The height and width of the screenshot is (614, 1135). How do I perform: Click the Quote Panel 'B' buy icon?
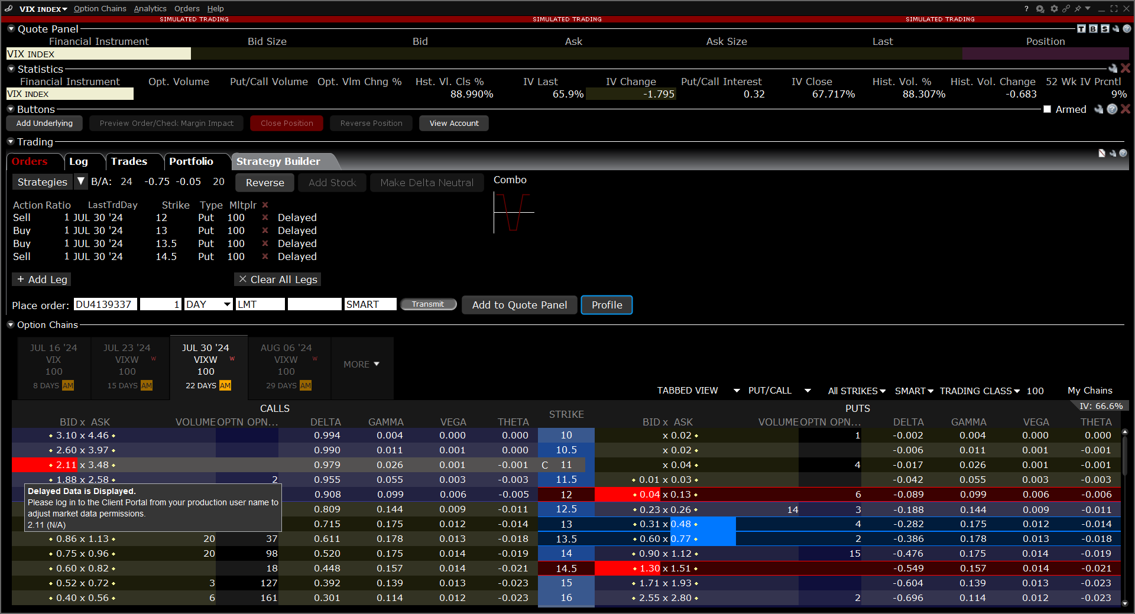(x=1093, y=29)
